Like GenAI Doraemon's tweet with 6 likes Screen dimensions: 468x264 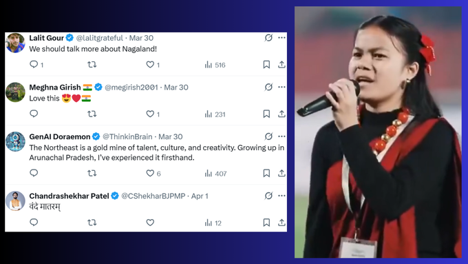(x=150, y=173)
